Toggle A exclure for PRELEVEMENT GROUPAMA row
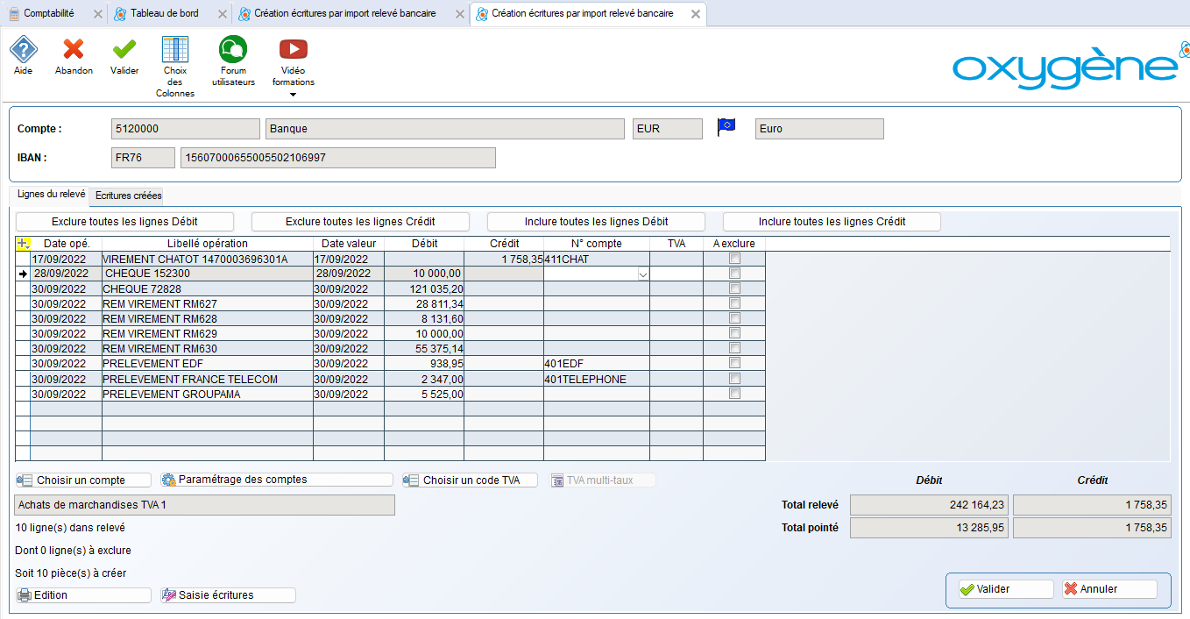This screenshot has width=1190, height=619. tap(734, 394)
